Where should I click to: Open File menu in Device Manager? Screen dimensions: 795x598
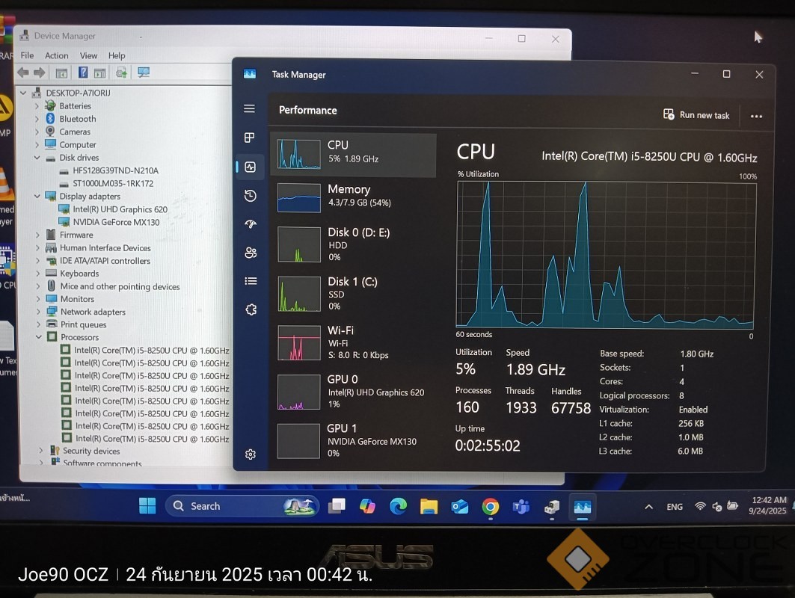27,55
